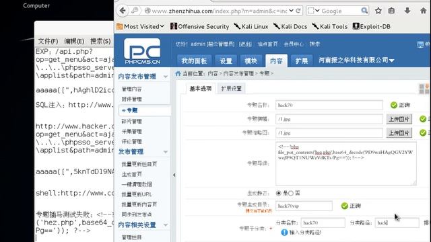
Task: Collapse the 内容相关设置 sidebar section
Action: point(166,225)
